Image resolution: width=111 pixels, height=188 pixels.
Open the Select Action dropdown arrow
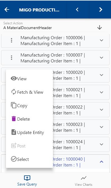pos(100,28)
